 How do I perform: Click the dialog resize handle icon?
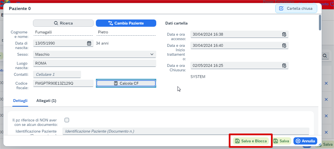coord(320,144)
